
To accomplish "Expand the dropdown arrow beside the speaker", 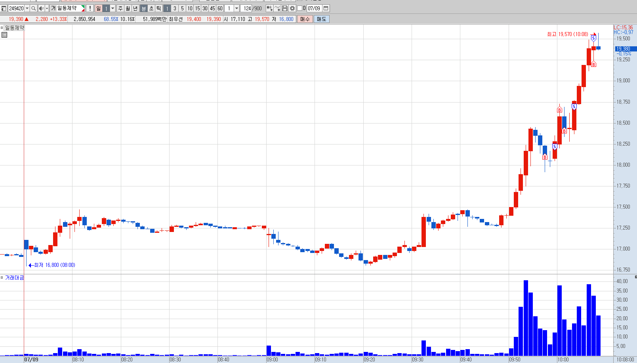I will pyautogui.click(x=47, y=8).
